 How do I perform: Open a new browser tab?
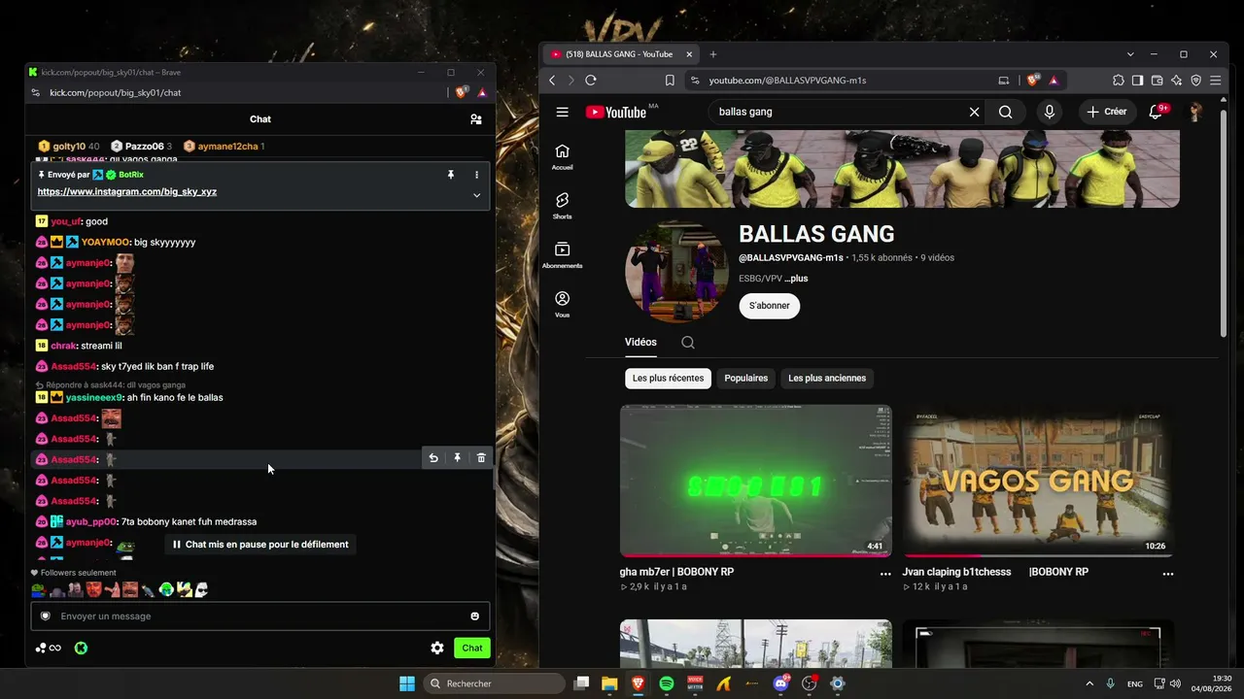713,54
